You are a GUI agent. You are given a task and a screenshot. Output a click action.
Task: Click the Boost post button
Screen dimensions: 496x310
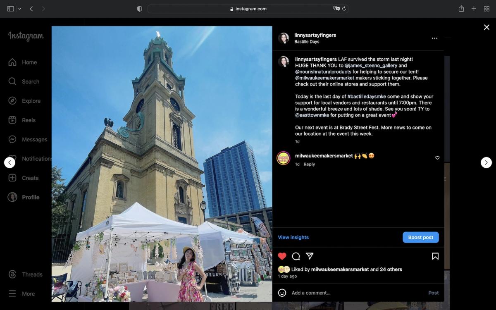click(x=420, y=237)
